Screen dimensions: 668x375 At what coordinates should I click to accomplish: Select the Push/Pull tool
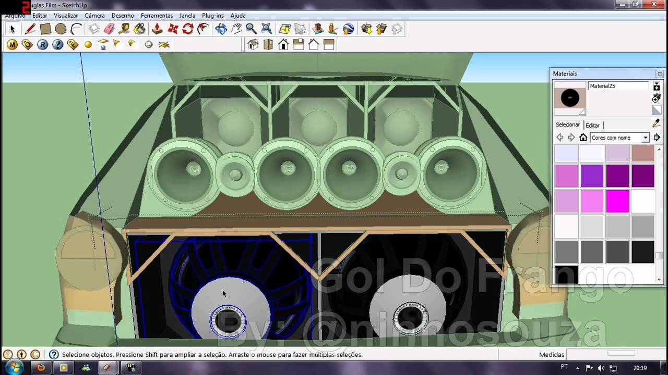[x=157, y=29]
